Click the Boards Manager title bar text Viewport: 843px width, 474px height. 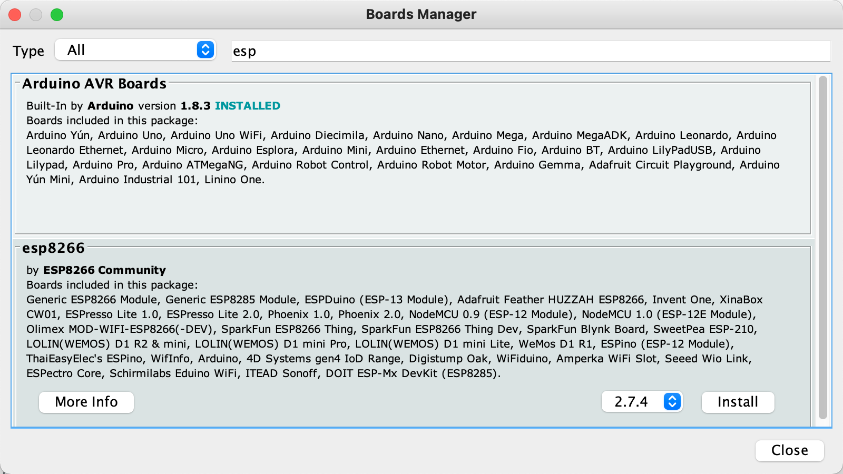tap(421, 14)
